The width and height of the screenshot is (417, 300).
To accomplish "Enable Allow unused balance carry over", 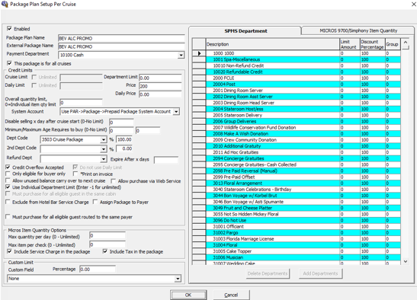I will pyautogui.click(x=8, y=180).
